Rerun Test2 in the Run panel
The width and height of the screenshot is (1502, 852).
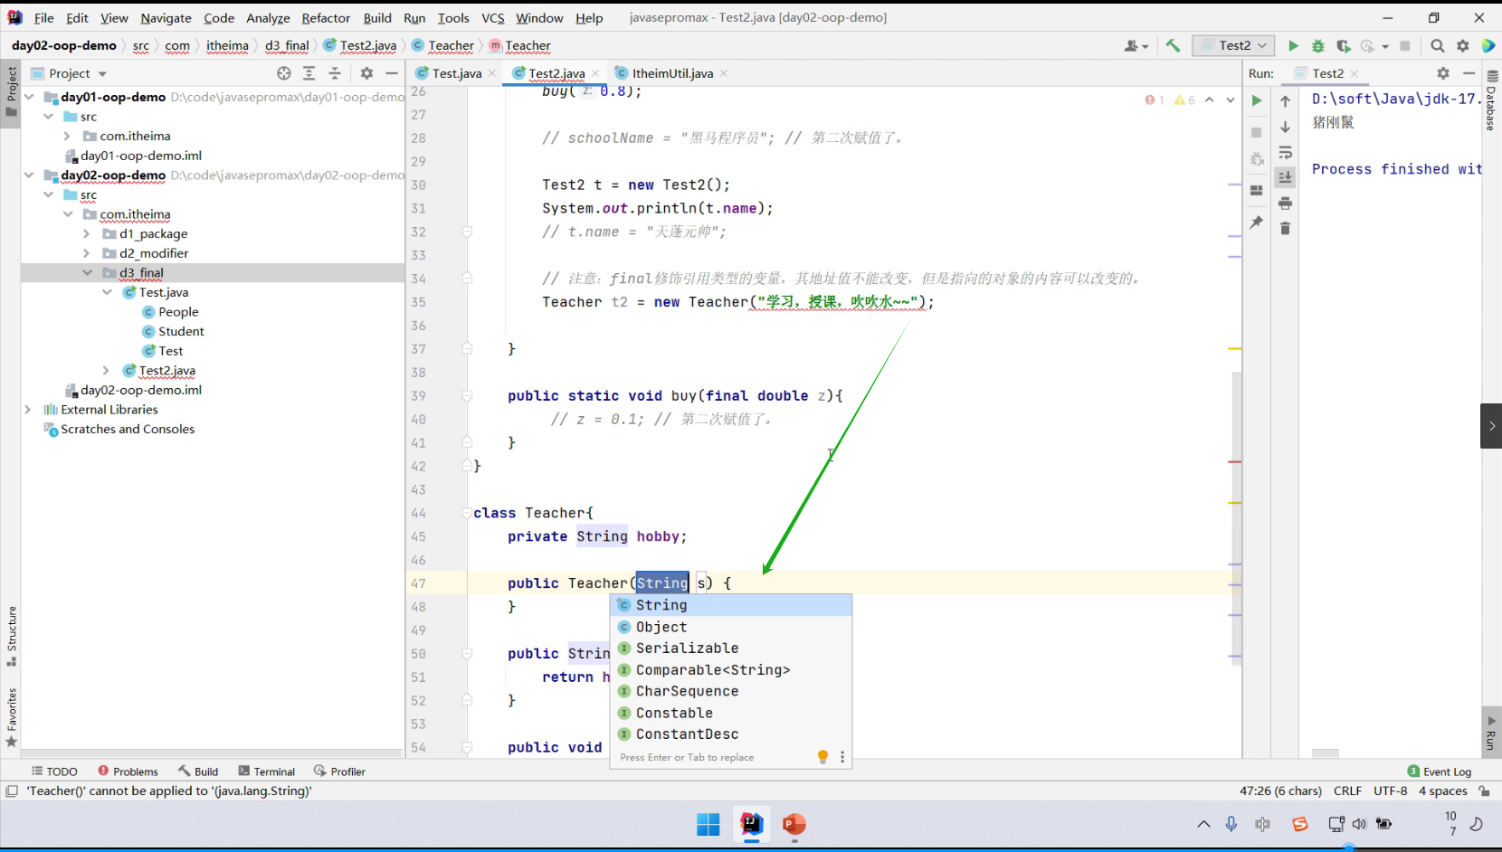[1257, 101]
